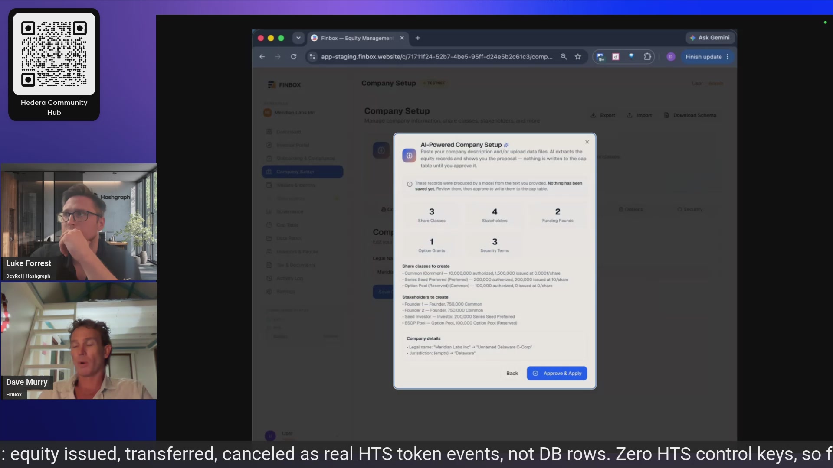Click Dave Murry's video feed
Screen dimensions: 833x468
point(79,341)
